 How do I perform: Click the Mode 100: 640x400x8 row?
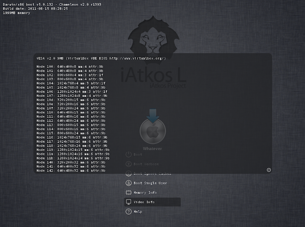tap(70, 66)
